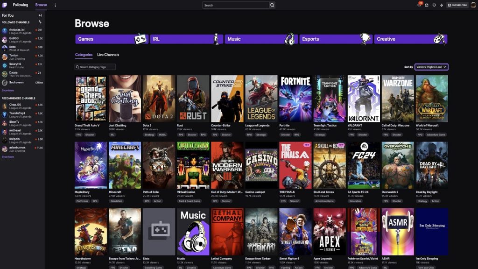Open notifications via the icon with red badge

point(419,5)
